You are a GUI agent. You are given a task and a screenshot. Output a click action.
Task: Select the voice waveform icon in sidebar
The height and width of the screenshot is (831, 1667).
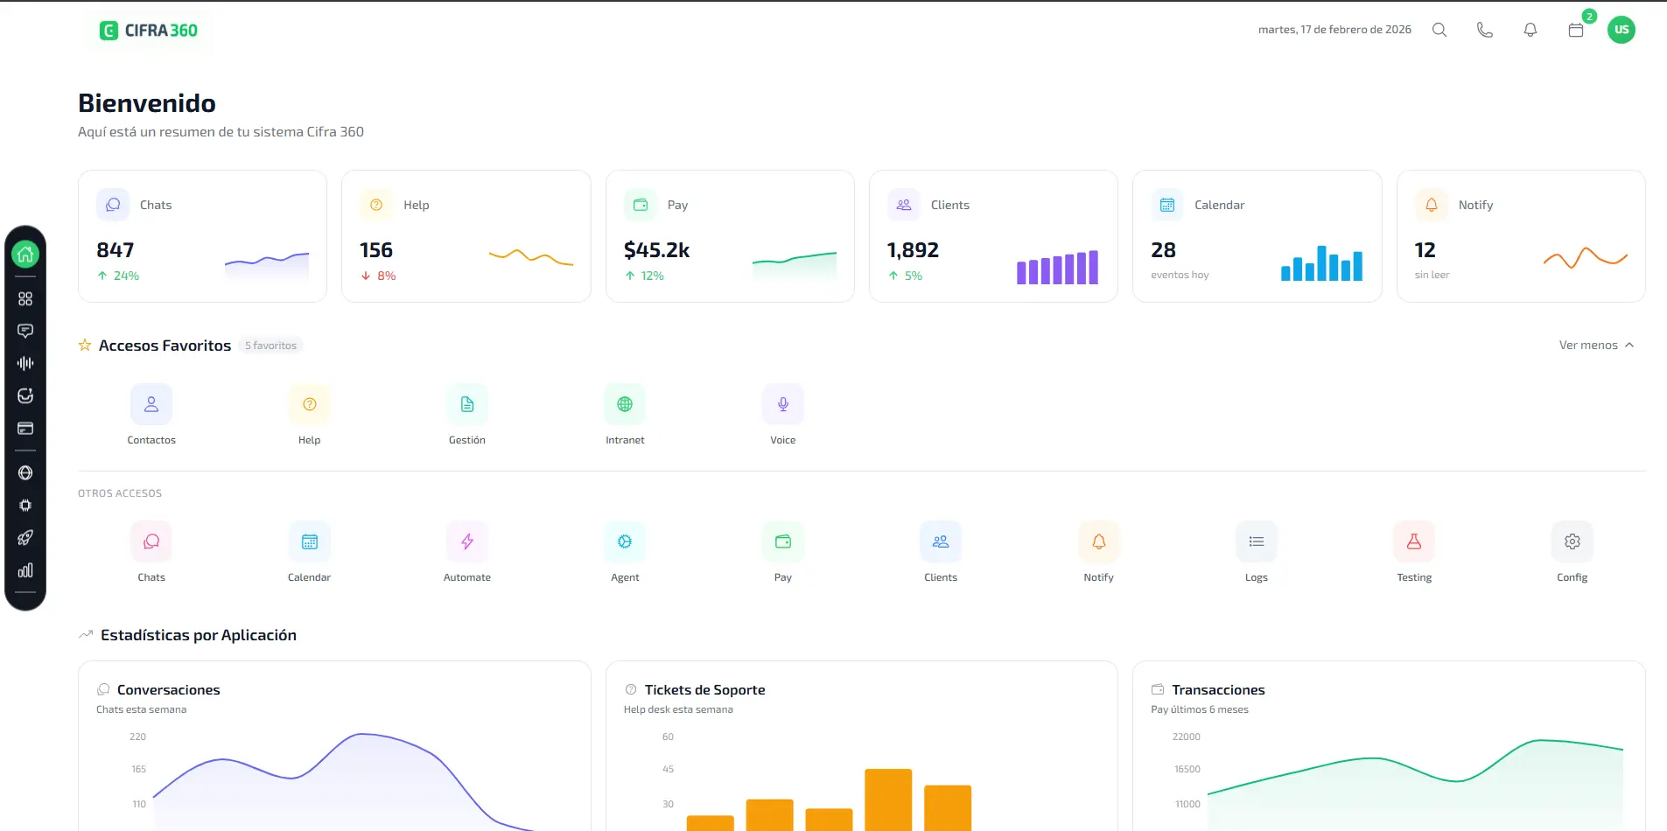pos(25,363)
